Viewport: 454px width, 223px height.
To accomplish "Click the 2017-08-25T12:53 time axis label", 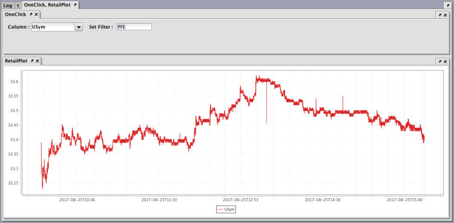I will pos(240,199).
